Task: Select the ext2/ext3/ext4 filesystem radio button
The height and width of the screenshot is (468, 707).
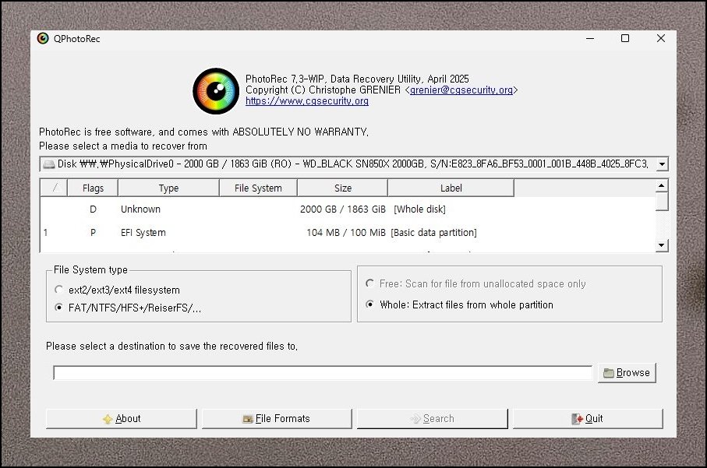Action: click(58, 290)
